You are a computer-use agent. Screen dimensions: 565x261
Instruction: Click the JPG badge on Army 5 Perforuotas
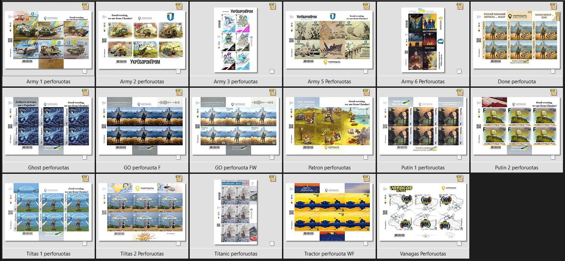366,6
